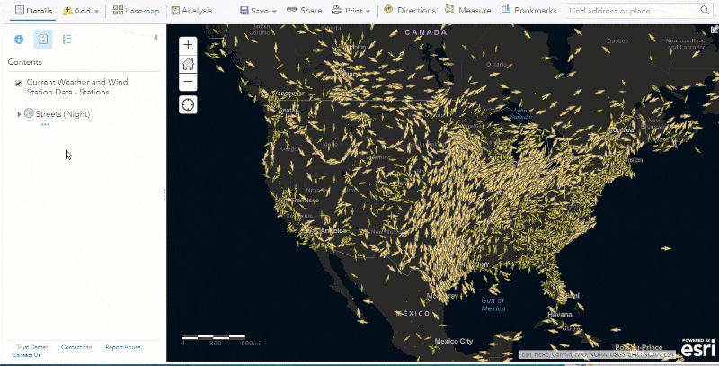
Task: Click the search magnifier icon
Action: coord(705,10)
